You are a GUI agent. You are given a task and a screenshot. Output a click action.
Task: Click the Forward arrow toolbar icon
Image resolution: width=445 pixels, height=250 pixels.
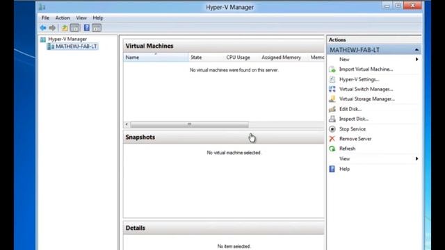pyautogui.click(x=52, y=28)
